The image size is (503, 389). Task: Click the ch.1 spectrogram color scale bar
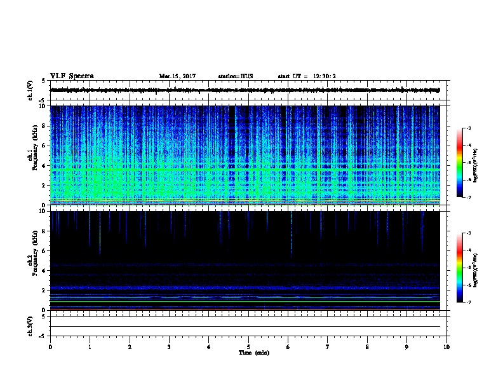[459, 163]
